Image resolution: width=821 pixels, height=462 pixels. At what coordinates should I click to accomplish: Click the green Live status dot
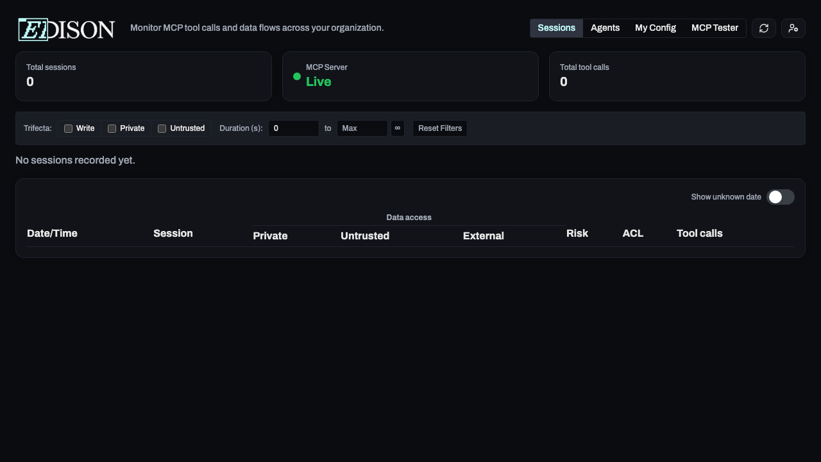click(x=297, y=76)
